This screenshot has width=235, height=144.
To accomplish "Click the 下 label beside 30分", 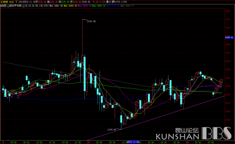I will coord(16,2).
